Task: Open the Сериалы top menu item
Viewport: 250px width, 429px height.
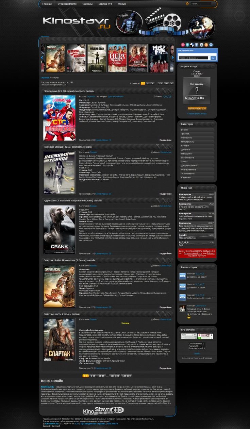Action: pyautogui.click(x=87, y=4)
